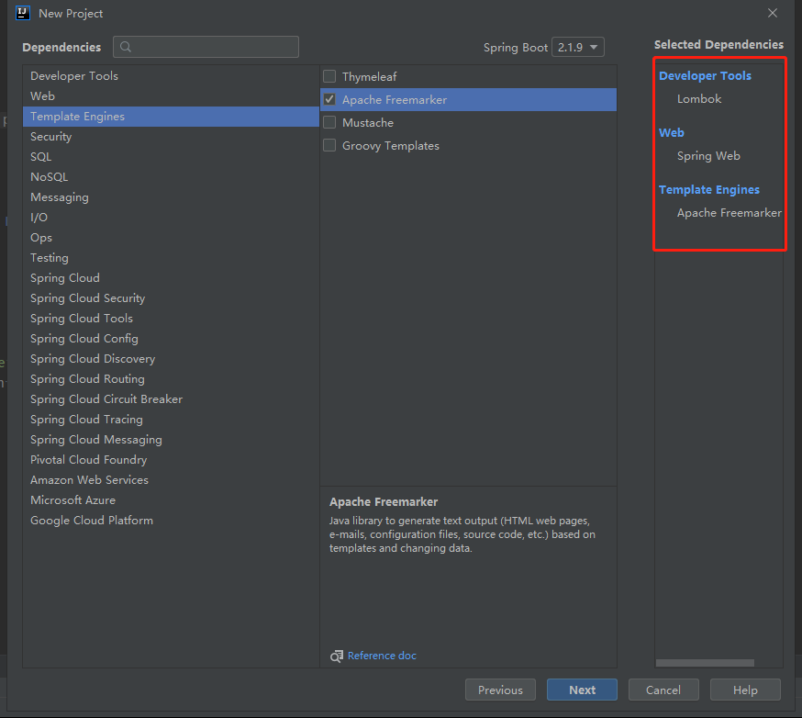The height and width of the screenshot is (718, 802).
Task: Open the Security category
Action: coord(171,137)
